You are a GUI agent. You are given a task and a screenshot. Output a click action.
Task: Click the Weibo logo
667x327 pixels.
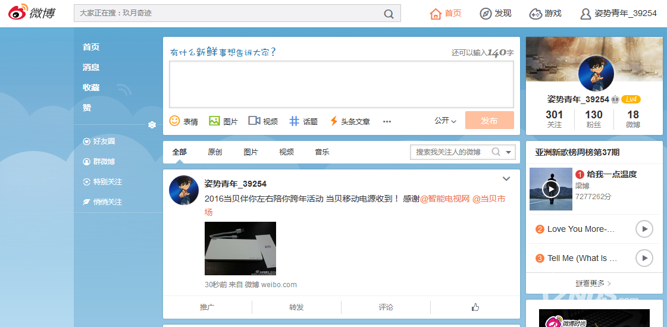(32, 13)
